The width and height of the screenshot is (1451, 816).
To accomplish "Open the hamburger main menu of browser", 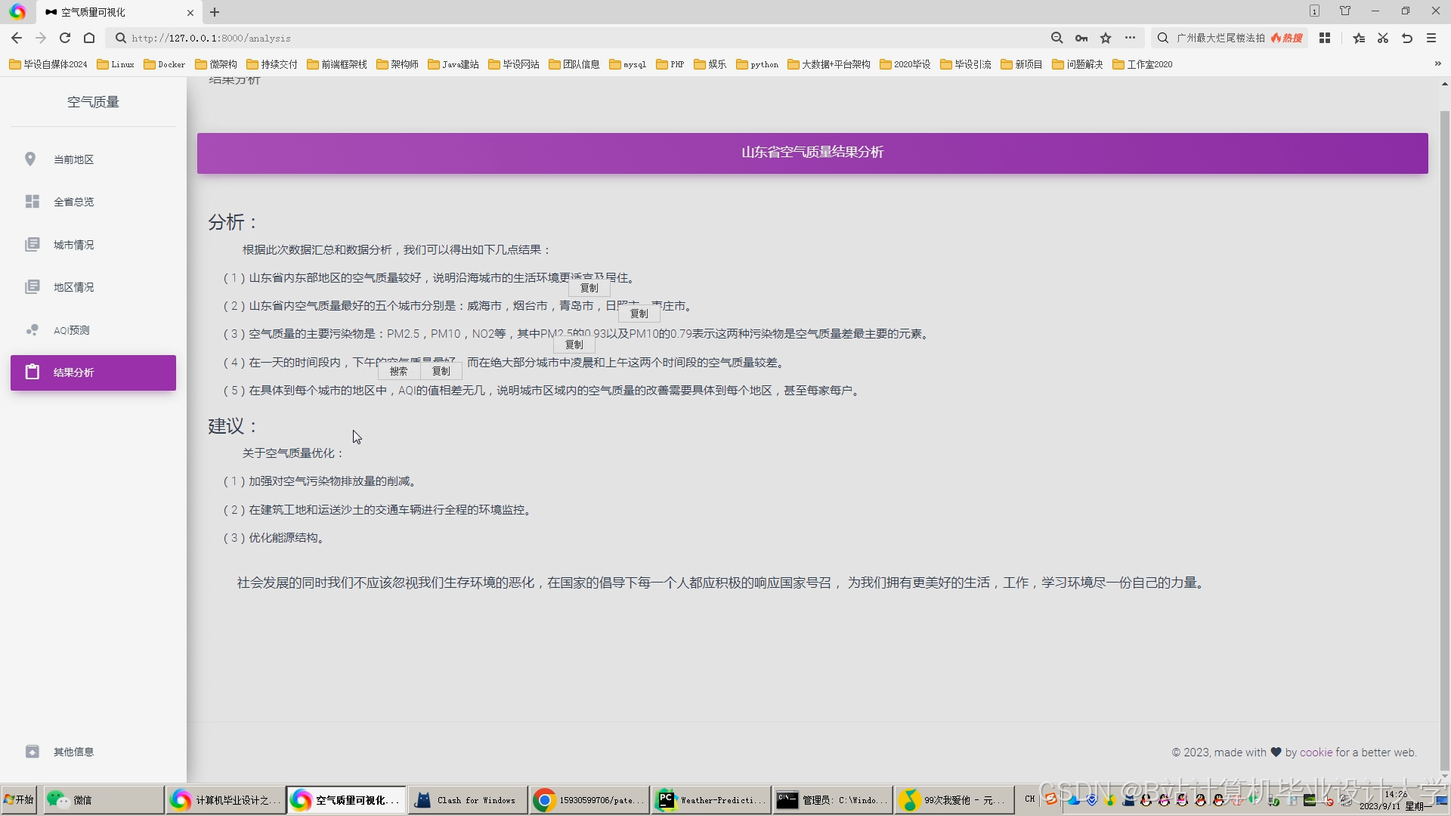I will pyautogui.click(x=1431, y=38).
